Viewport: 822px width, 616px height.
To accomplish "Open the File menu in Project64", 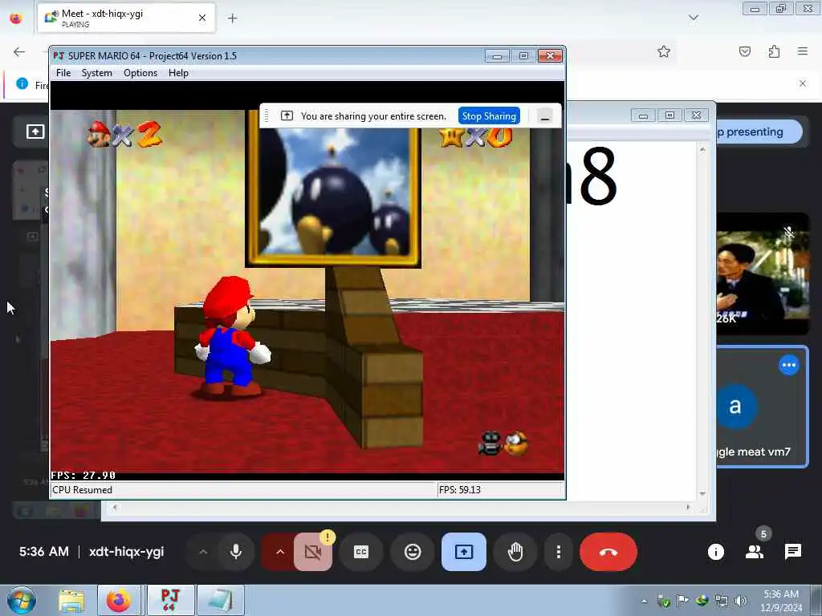I will 63,73.
